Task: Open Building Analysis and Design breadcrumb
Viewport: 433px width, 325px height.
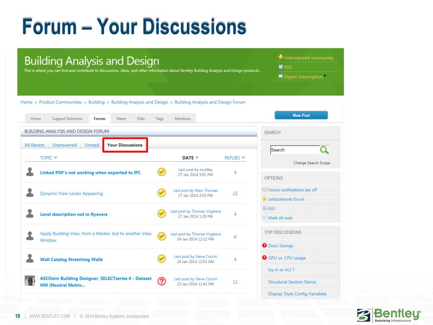Action: coord(140,102)
